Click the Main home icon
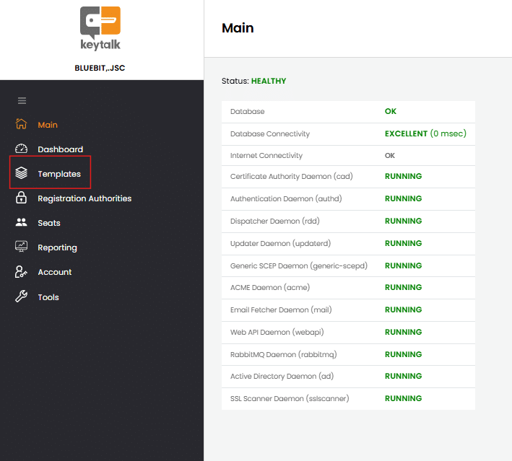 point(22,124)
